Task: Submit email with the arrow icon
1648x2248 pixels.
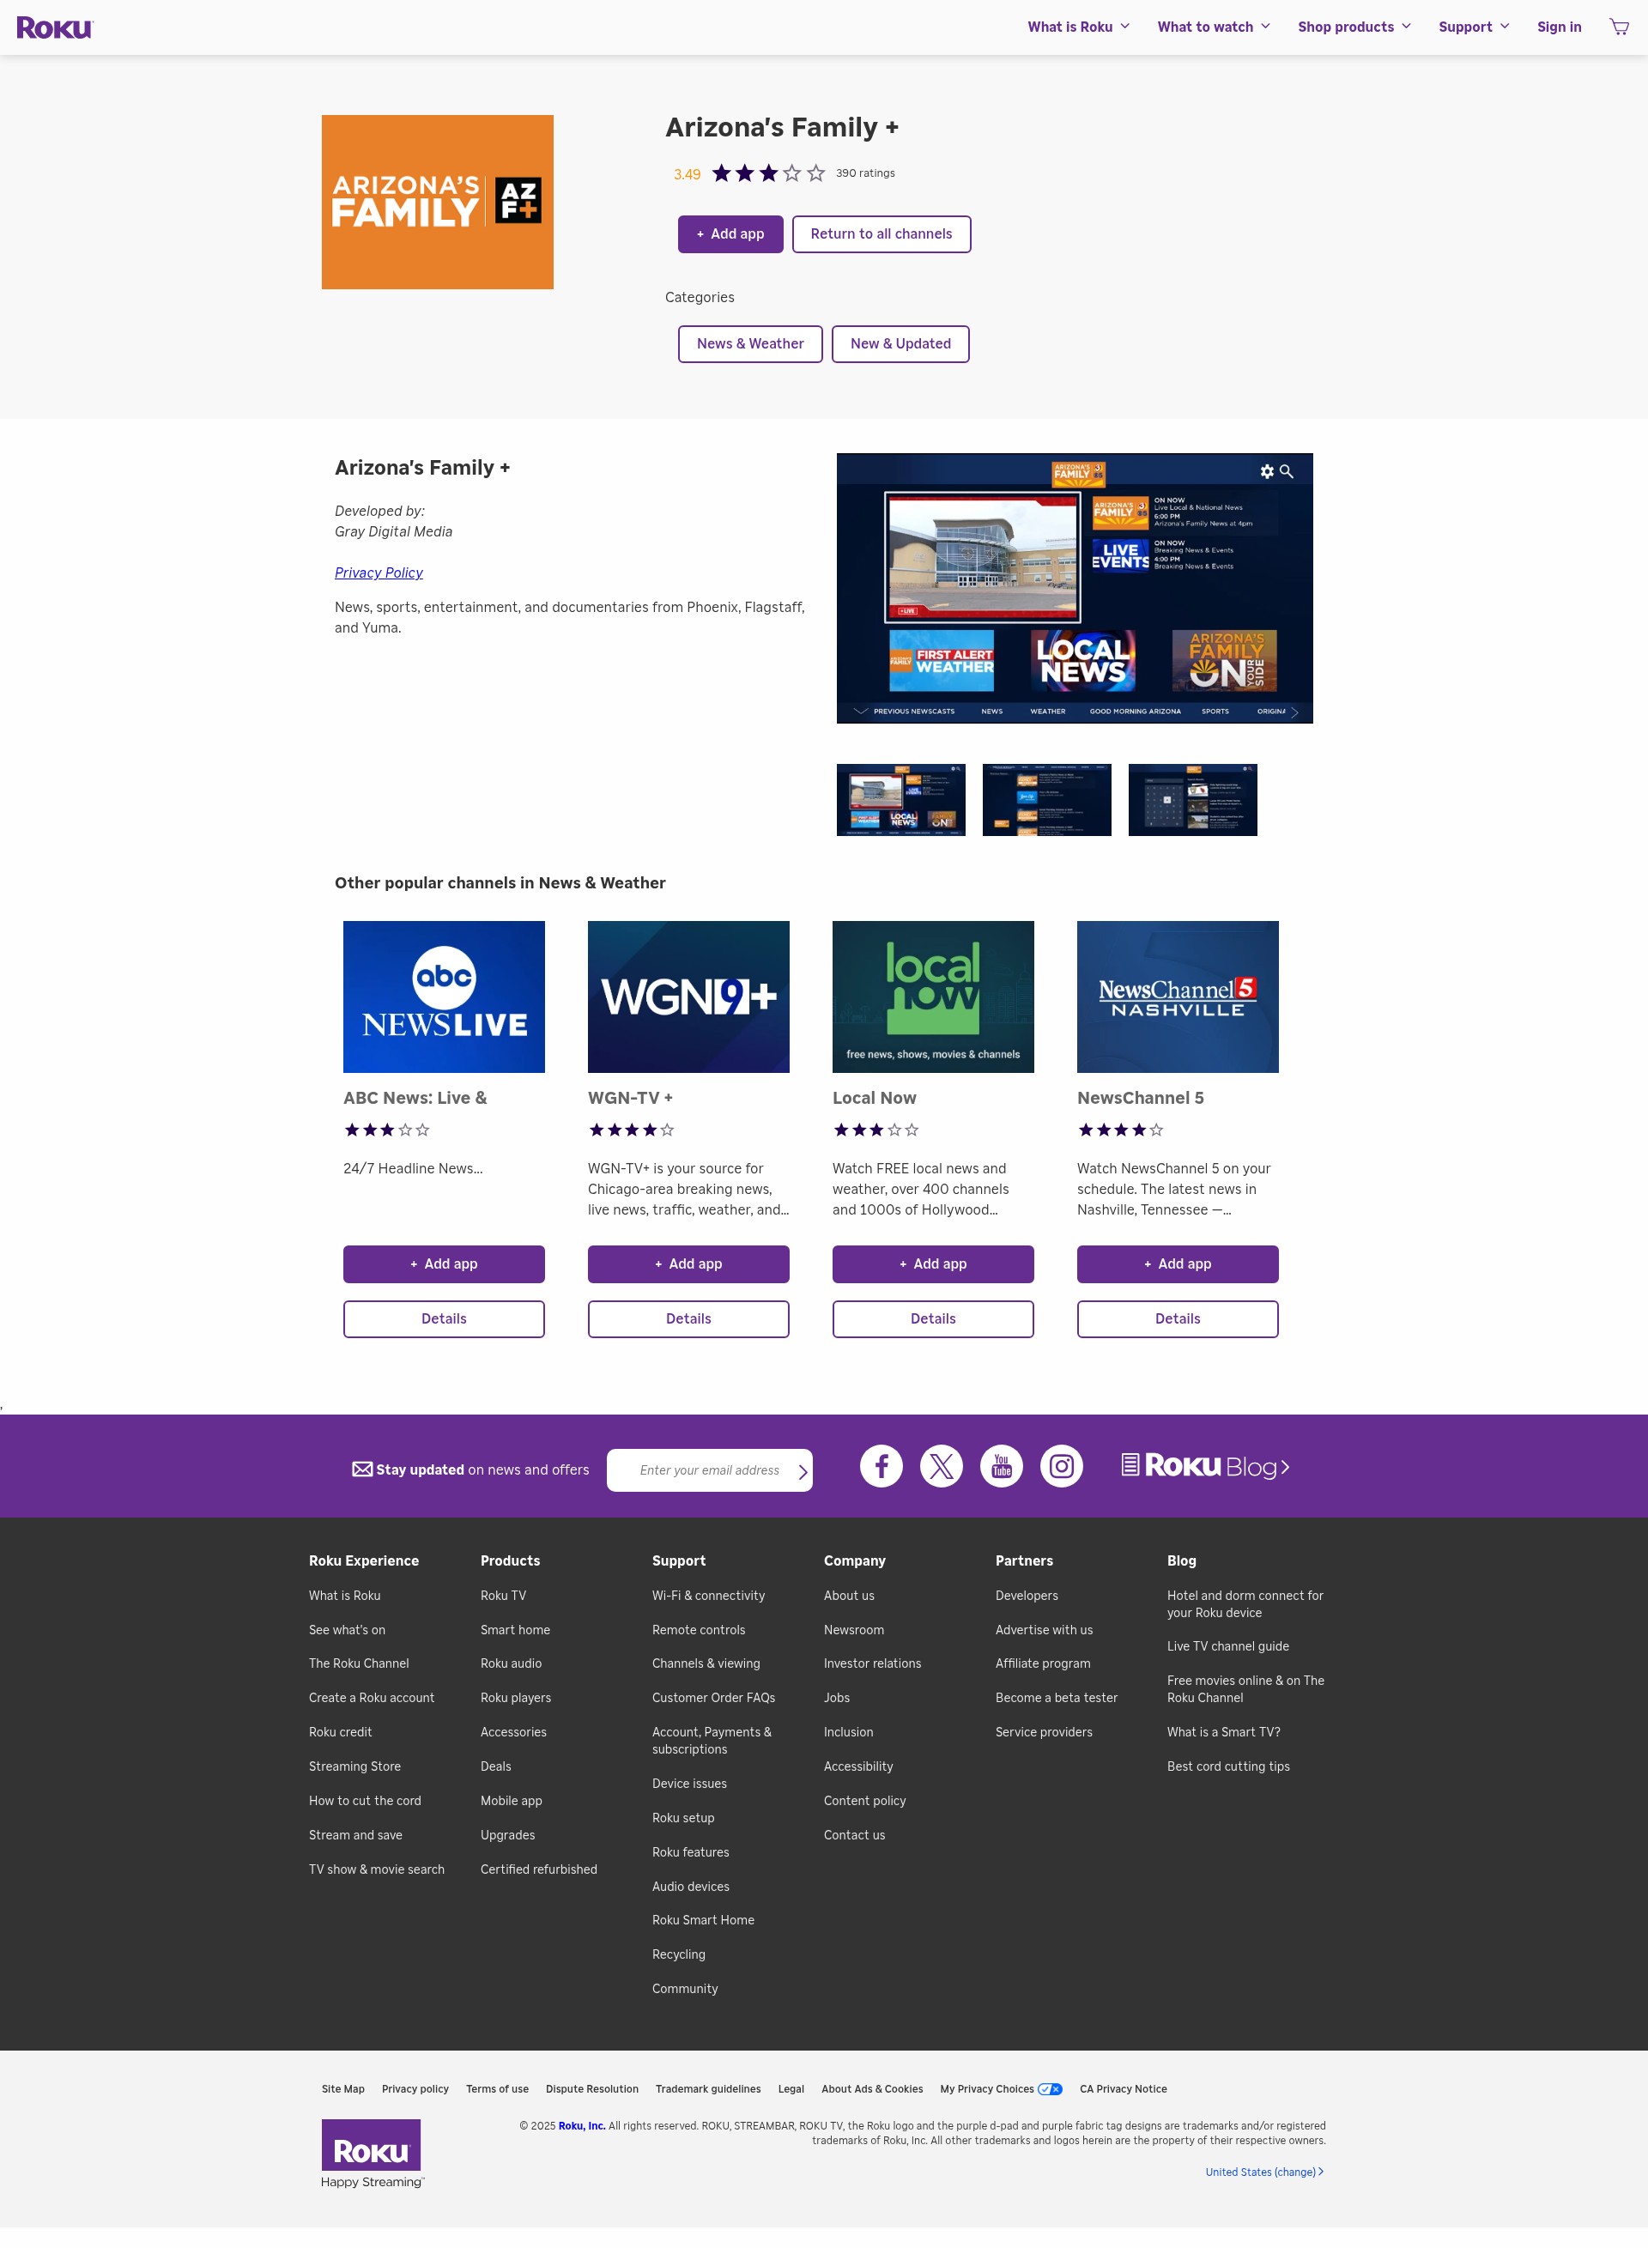Action: (802, 1471)
